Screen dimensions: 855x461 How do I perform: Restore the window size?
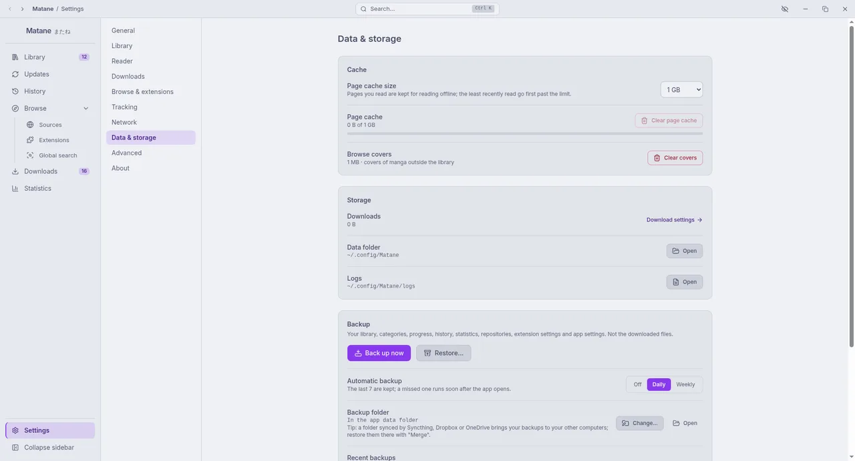(x=825, y=9)
